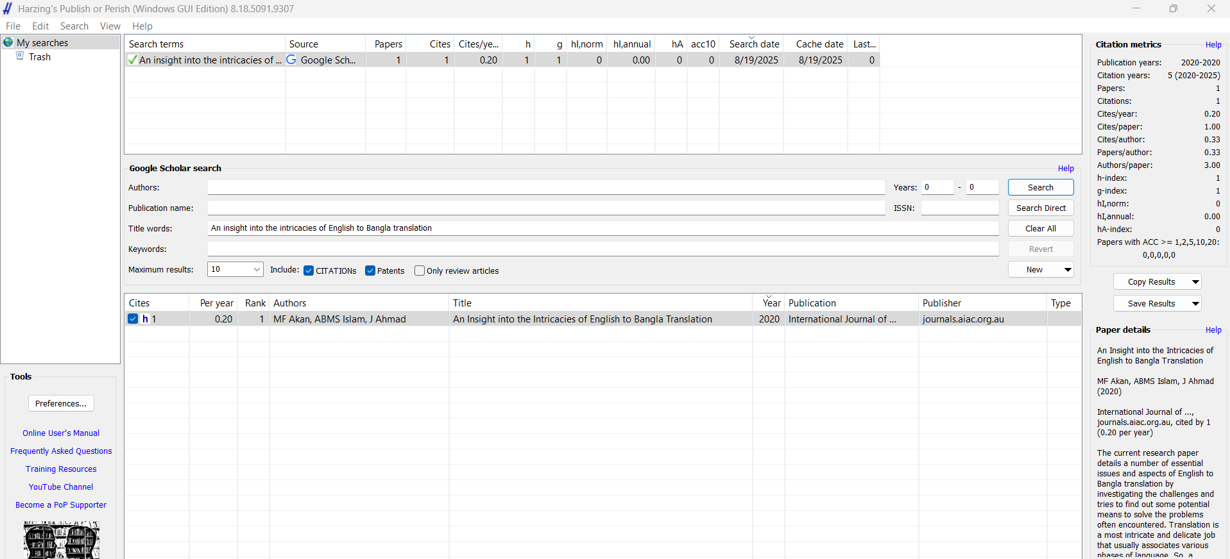Click the Clear All button

pyautogui.click(x=1041, y=228)
